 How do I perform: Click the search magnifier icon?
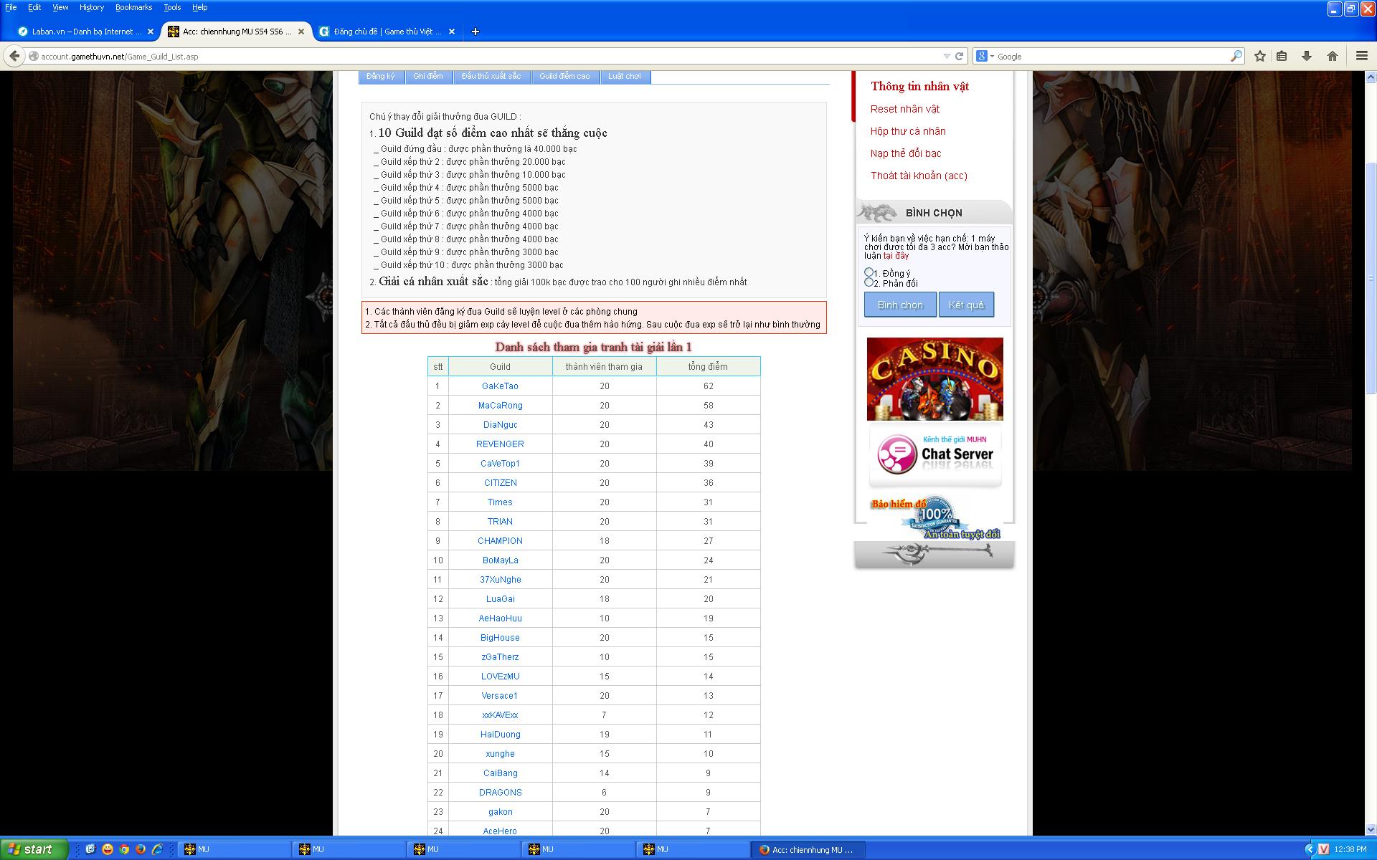1236,56
